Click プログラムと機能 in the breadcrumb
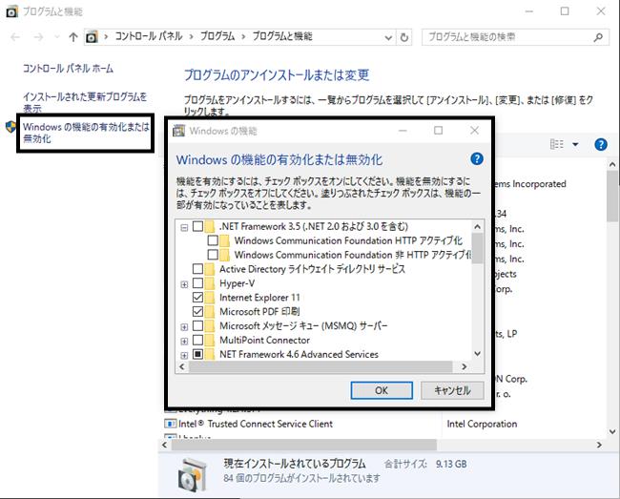Screen dimensions: 620x499 tap(282, 36)
